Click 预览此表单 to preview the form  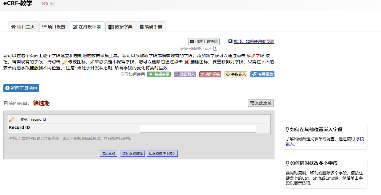260,103
